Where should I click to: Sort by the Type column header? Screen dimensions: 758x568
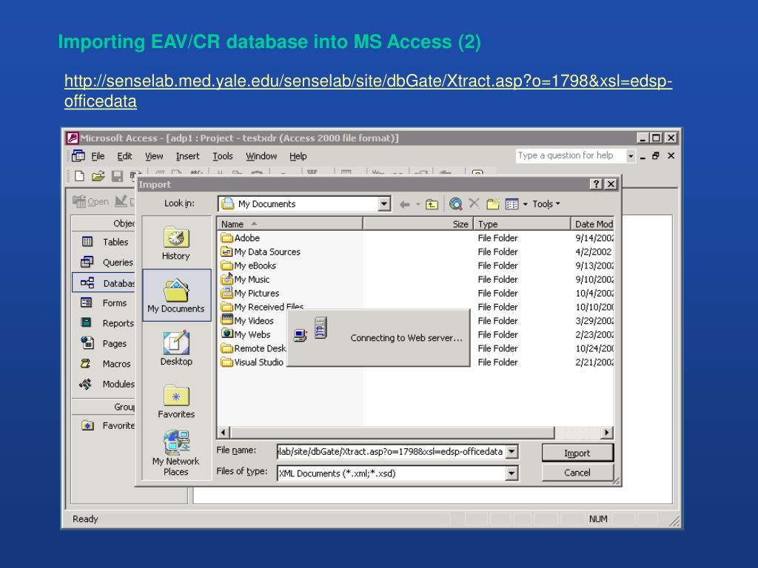(522, 224)
